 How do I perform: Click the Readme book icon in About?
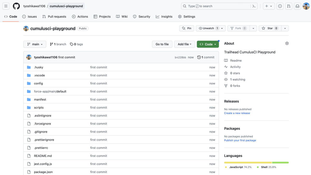[226, 60]
